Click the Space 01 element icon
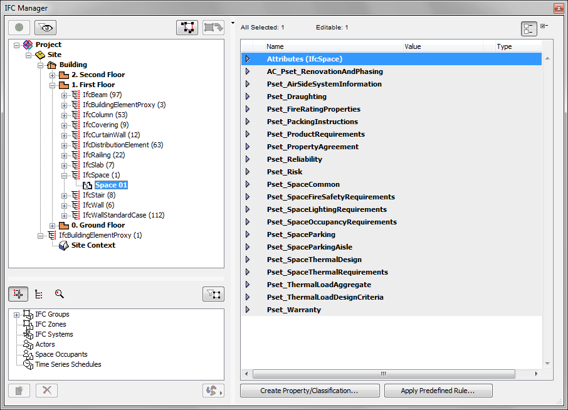 click(87, 186)
